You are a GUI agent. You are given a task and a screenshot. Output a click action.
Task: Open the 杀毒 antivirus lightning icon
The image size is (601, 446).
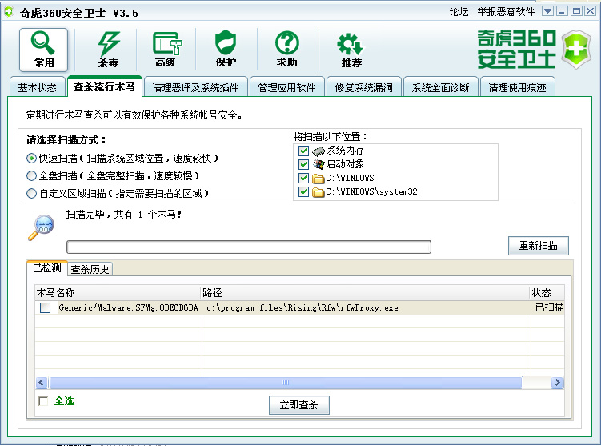[x=109, y=50]
